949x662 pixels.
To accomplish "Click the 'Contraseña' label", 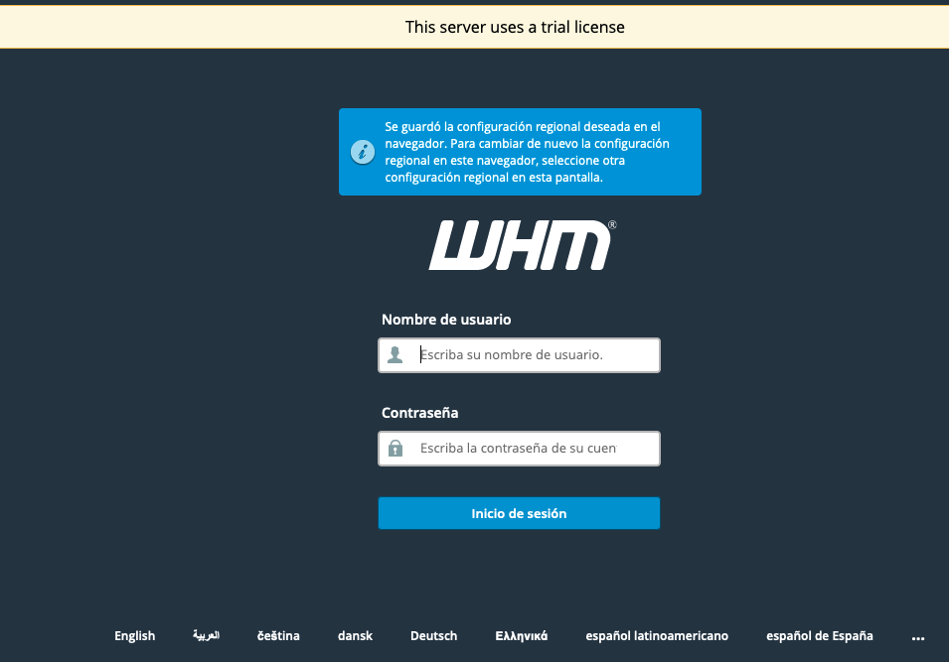I will (x=420, y=413).
